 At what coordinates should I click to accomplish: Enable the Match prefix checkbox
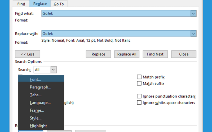(x=139, y=77)
